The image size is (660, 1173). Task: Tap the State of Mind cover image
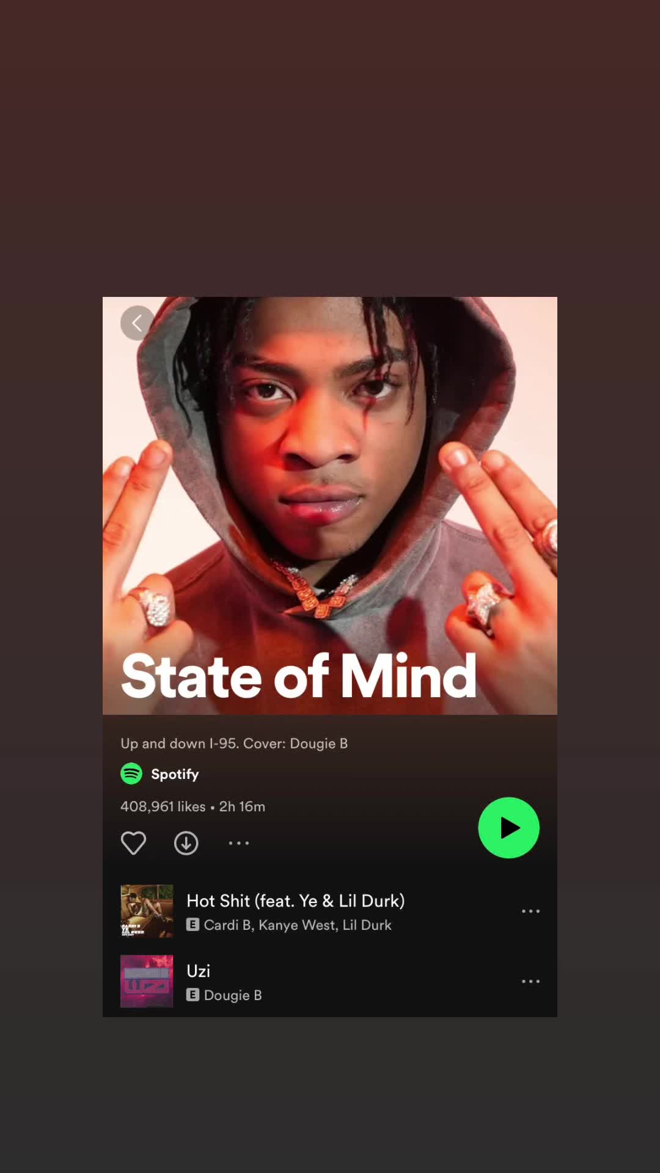(x=330, y=506)
